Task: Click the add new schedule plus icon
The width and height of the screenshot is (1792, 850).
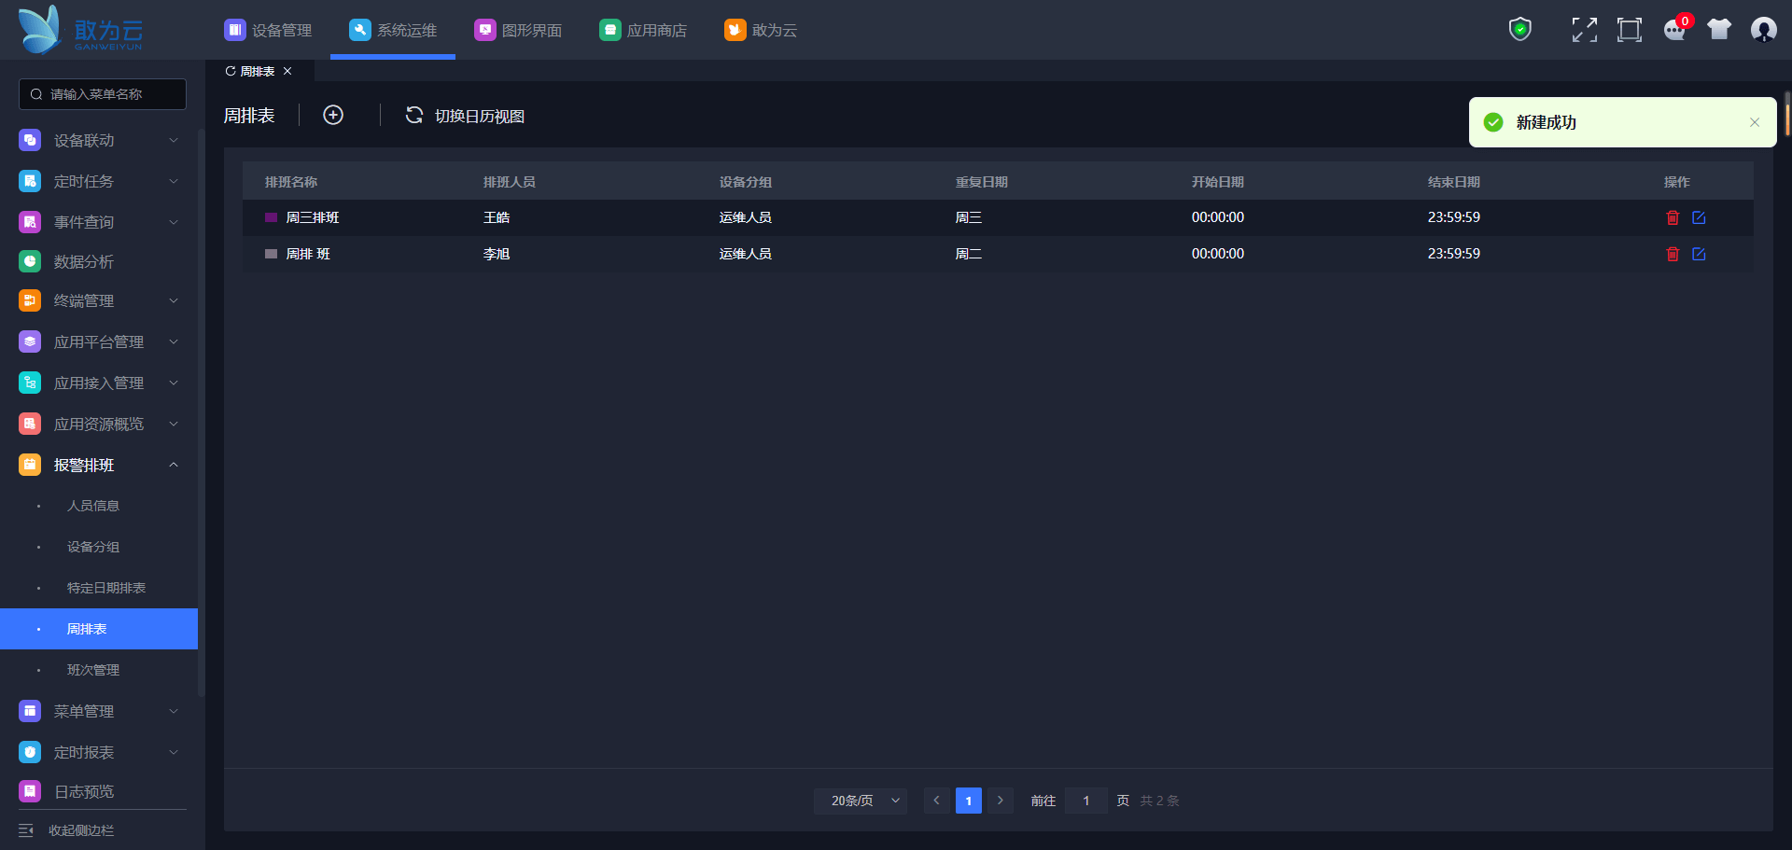Action: [x=333, y=115]
